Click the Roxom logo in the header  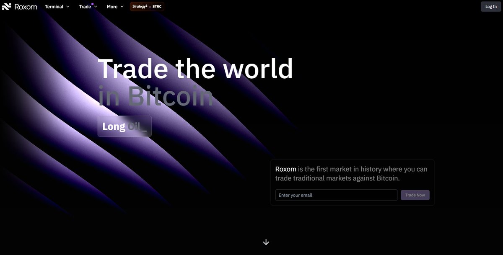pyautogui.click(x=20, y=7)
